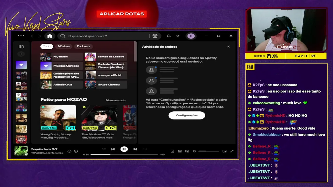Go back with the left arrow

[x=32, y=36]
